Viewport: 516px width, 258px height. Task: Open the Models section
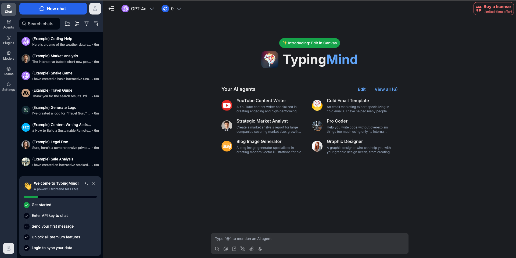9,56
